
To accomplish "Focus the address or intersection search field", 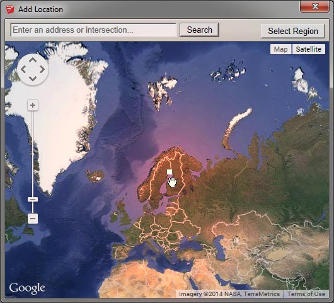I will click(x=93, y=30).
